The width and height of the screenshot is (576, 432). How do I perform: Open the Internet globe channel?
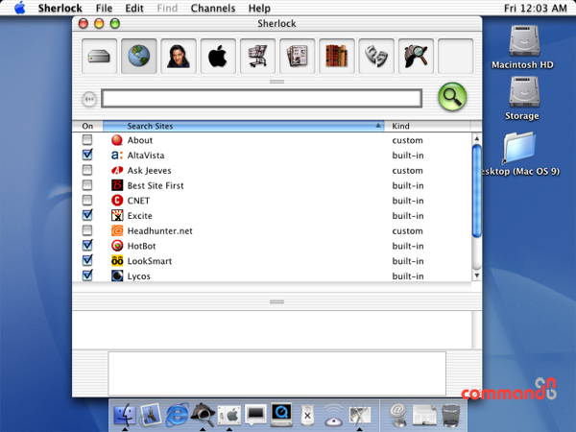139,57
